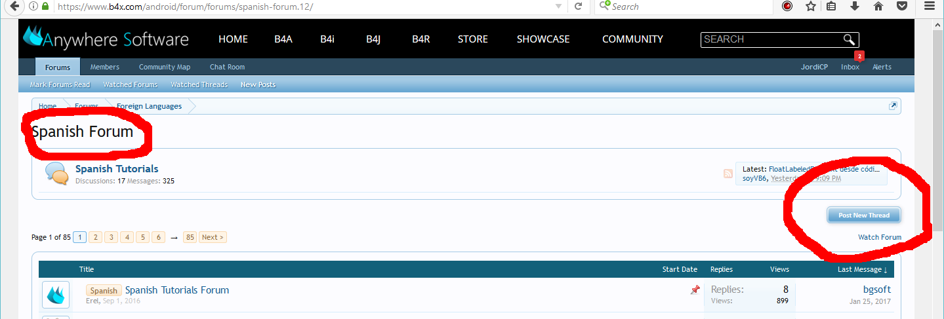Open the B4i menu item

(x=327, y=39)
